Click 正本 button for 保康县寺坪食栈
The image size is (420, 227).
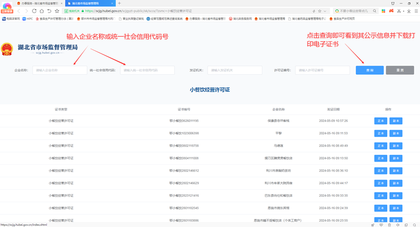point(380,120)
